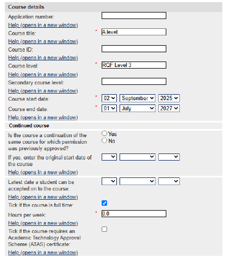Open the course start month dropdown showing September
The width and height of the screenshot is (231, 258).
(138, 98)
